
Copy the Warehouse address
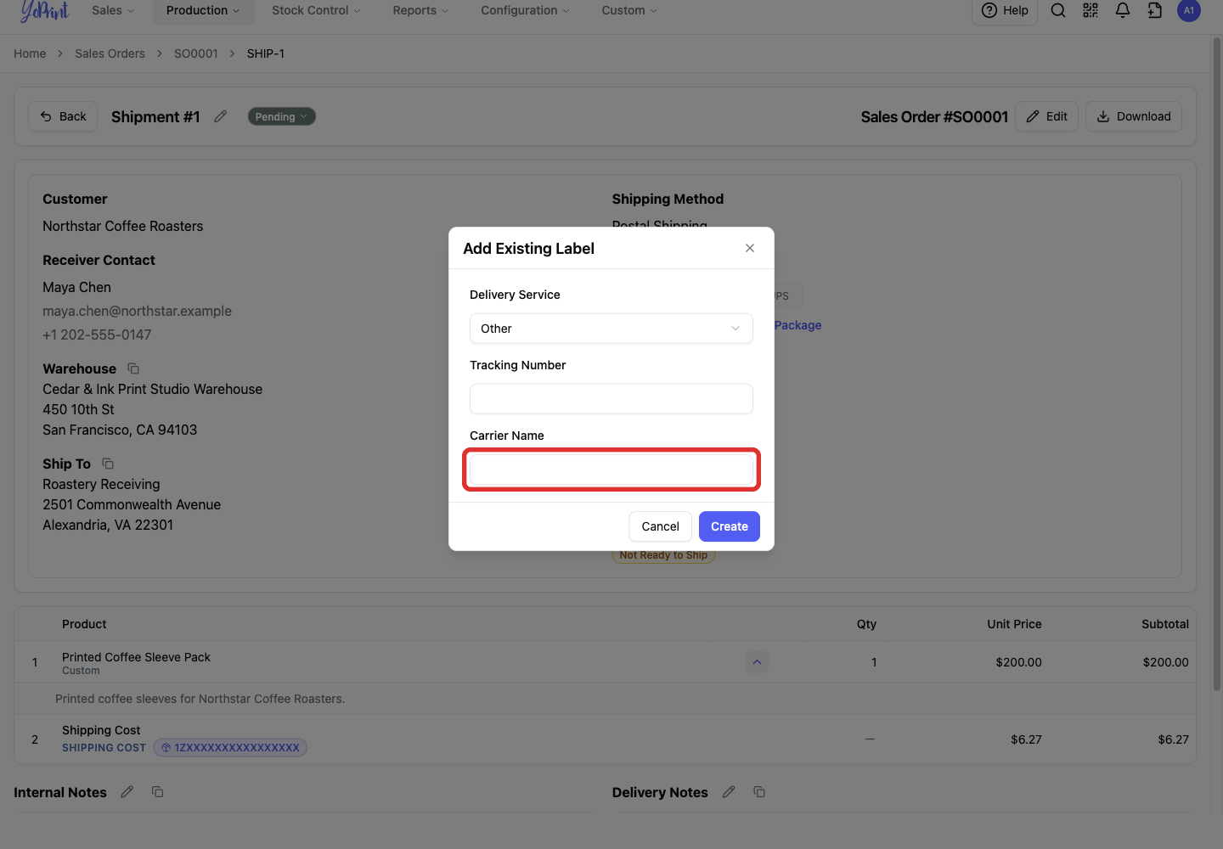[133, 368]
